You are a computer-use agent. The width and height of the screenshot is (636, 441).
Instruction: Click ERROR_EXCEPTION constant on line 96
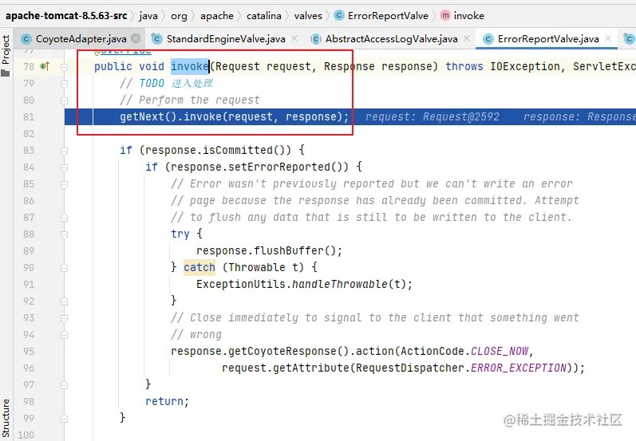pyautogui.click(x=519, y=368)
